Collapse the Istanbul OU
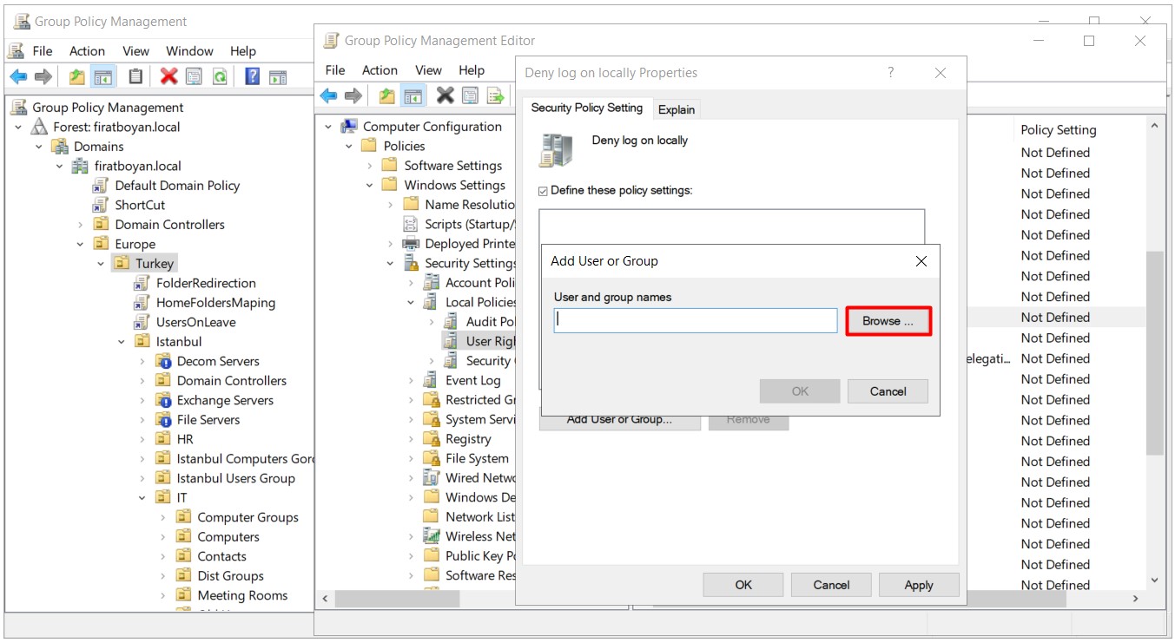1175x643 pixels. point(122,342)
